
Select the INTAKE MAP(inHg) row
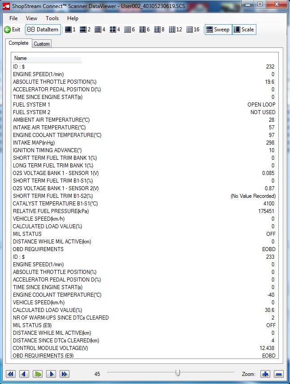pyautogui.click(x=145, y=142)
